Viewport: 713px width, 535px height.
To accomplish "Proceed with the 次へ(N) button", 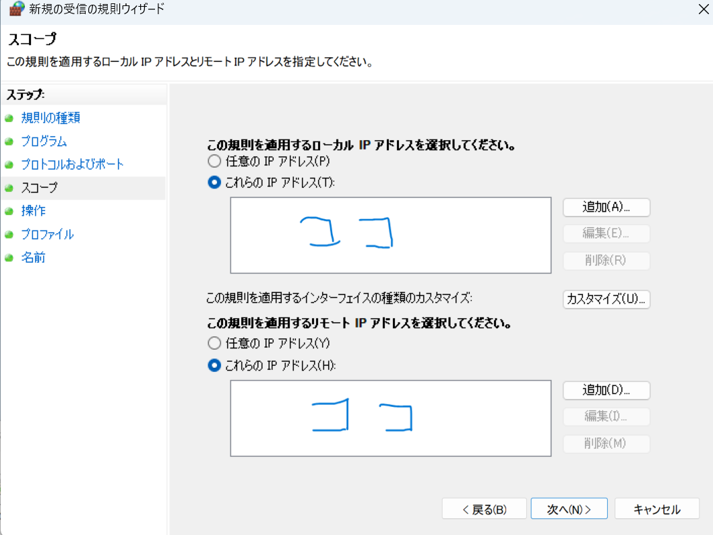I will pyautogui.click(x=568, y=509).
